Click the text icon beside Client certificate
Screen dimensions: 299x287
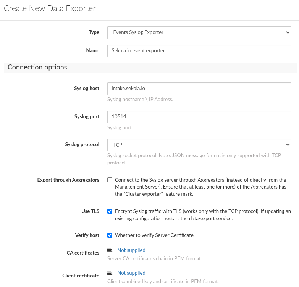tap(110, 273)
